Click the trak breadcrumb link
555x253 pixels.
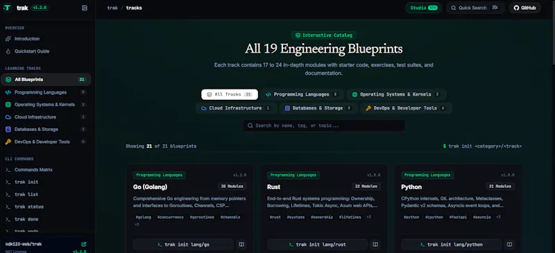112,8
